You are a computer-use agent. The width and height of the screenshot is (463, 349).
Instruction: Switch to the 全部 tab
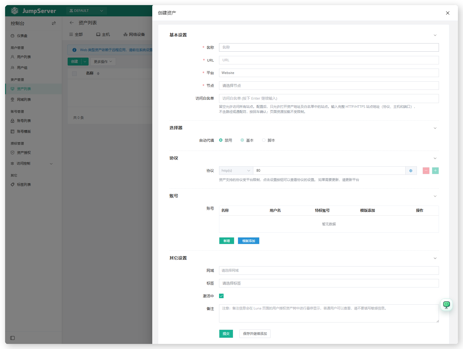(x=76, y=34)
